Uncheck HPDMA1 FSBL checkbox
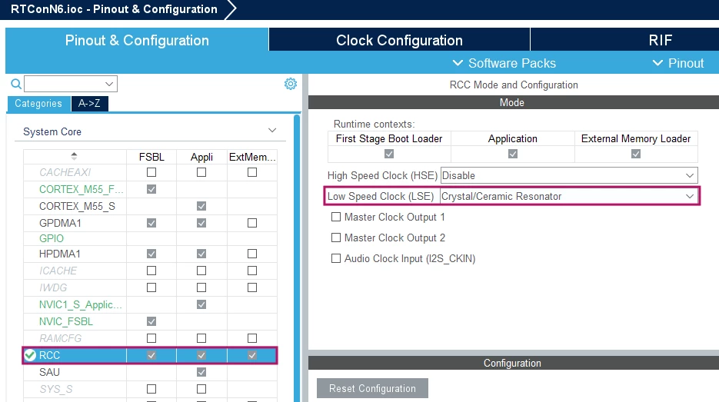This screenshot has width=719, height=402. [x=151, y=254]
